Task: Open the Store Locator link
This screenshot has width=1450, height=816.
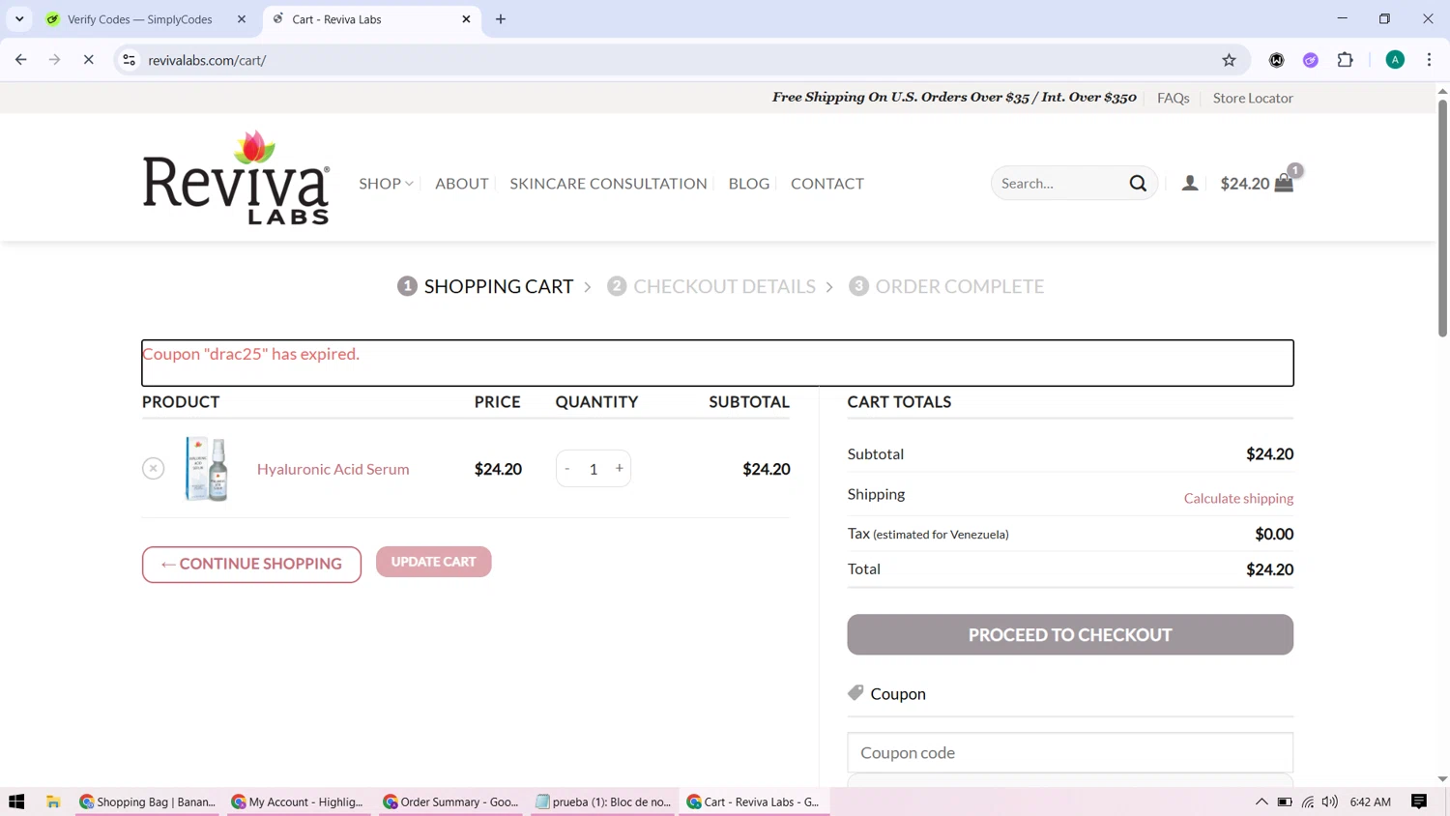Action: [1253, 98]
